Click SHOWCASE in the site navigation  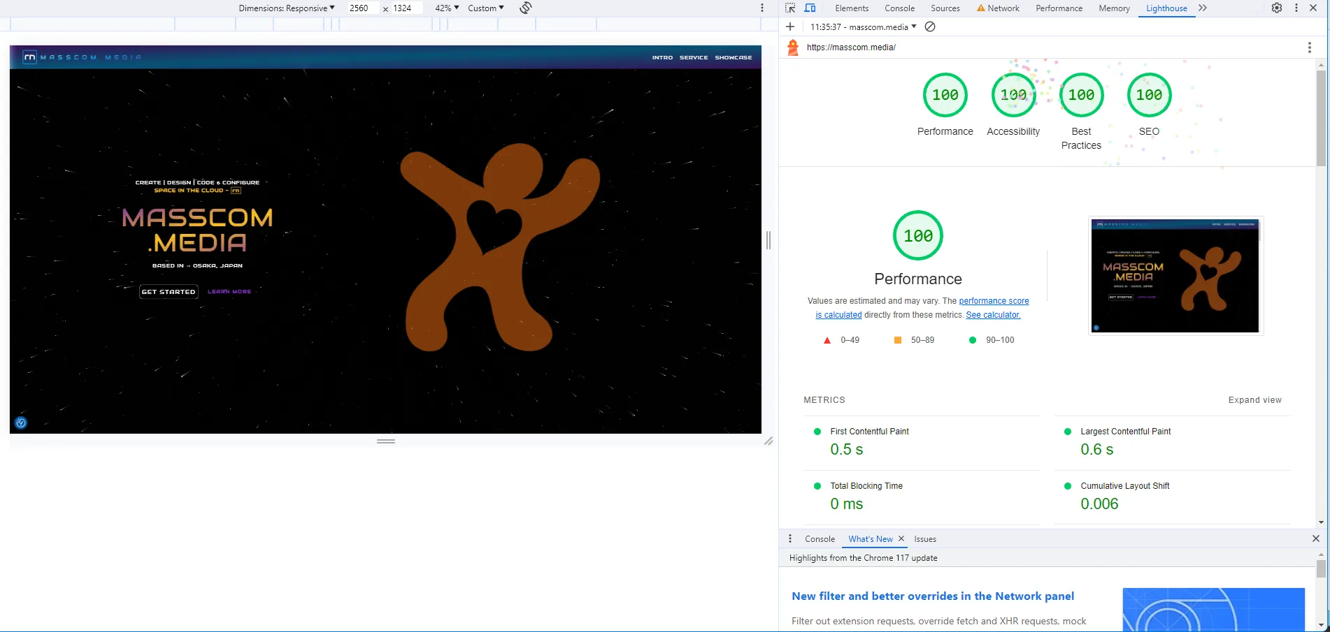[x=734, y=57]
